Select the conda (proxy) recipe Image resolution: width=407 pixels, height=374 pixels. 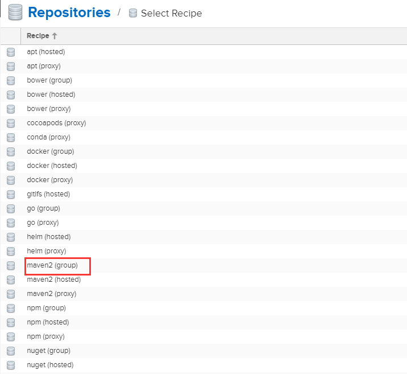click(x=48, y=137)
